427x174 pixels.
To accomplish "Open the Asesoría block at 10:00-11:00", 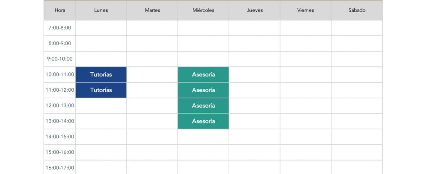I will click(x=203, y=75).
